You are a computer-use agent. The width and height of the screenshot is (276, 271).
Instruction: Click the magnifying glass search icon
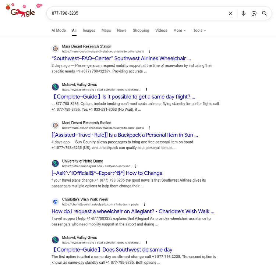[264, 13]
